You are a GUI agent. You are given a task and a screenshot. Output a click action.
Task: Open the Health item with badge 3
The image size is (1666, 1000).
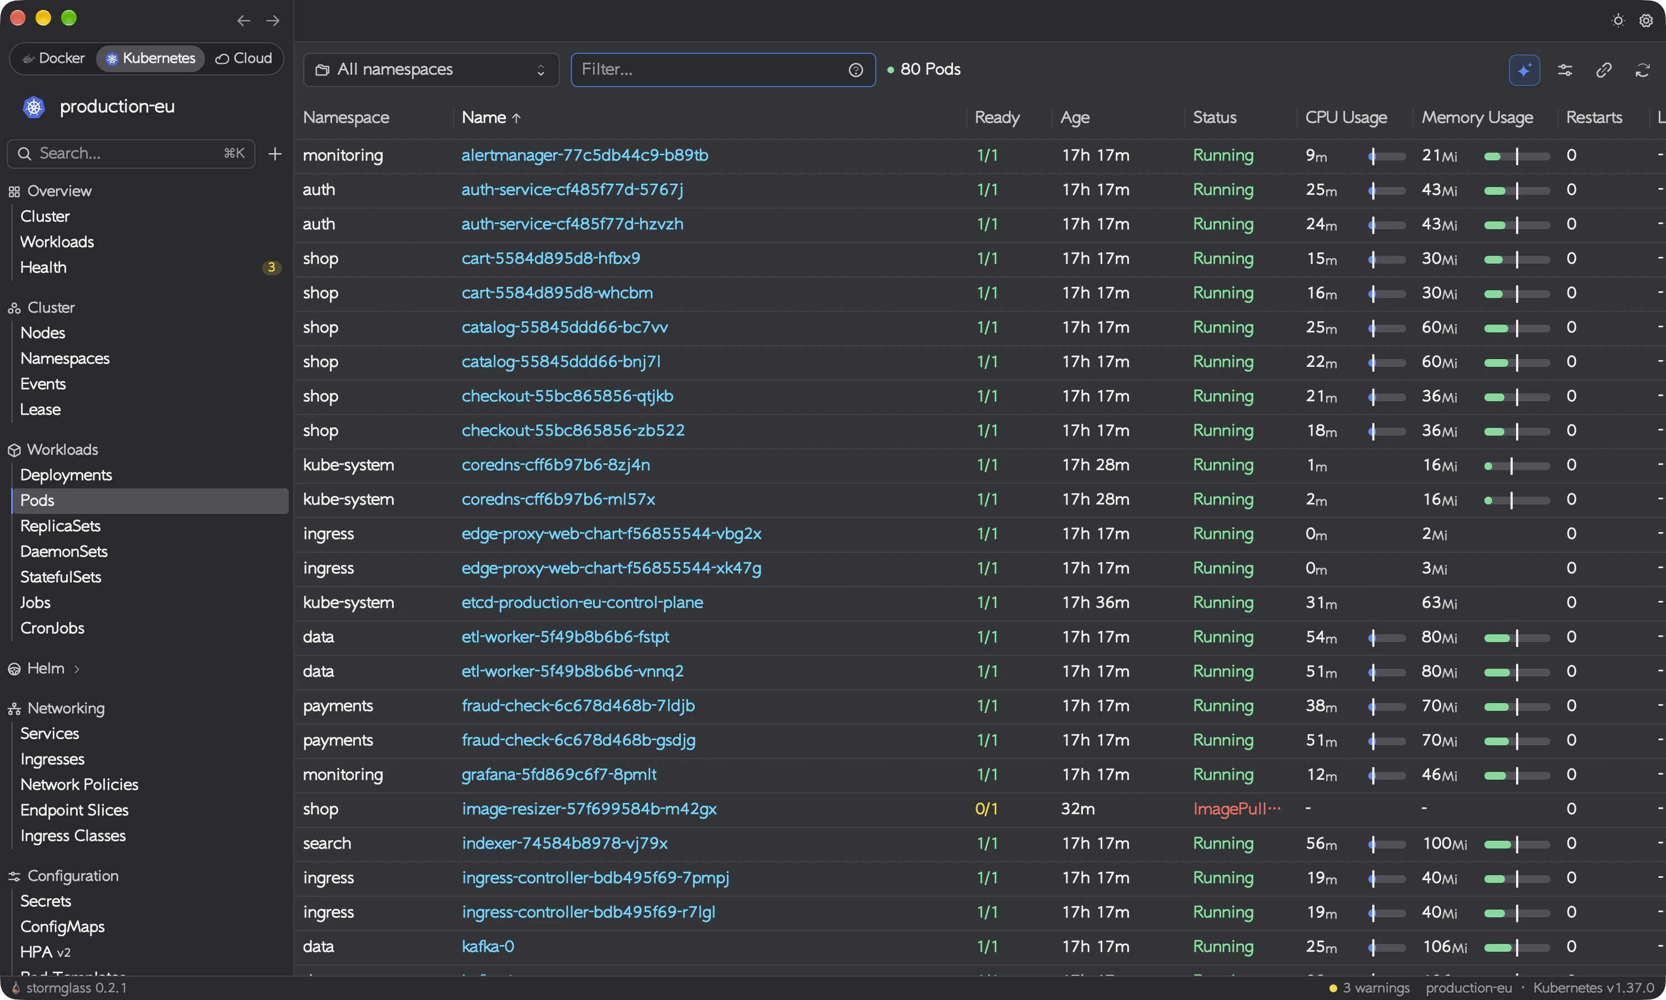pos(150,267)
